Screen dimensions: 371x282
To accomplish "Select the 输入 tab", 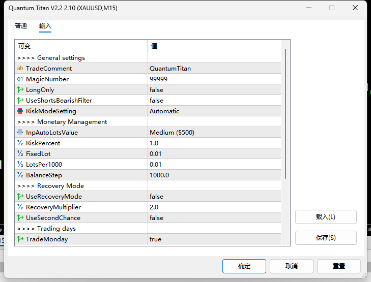I will pos(45,26).
